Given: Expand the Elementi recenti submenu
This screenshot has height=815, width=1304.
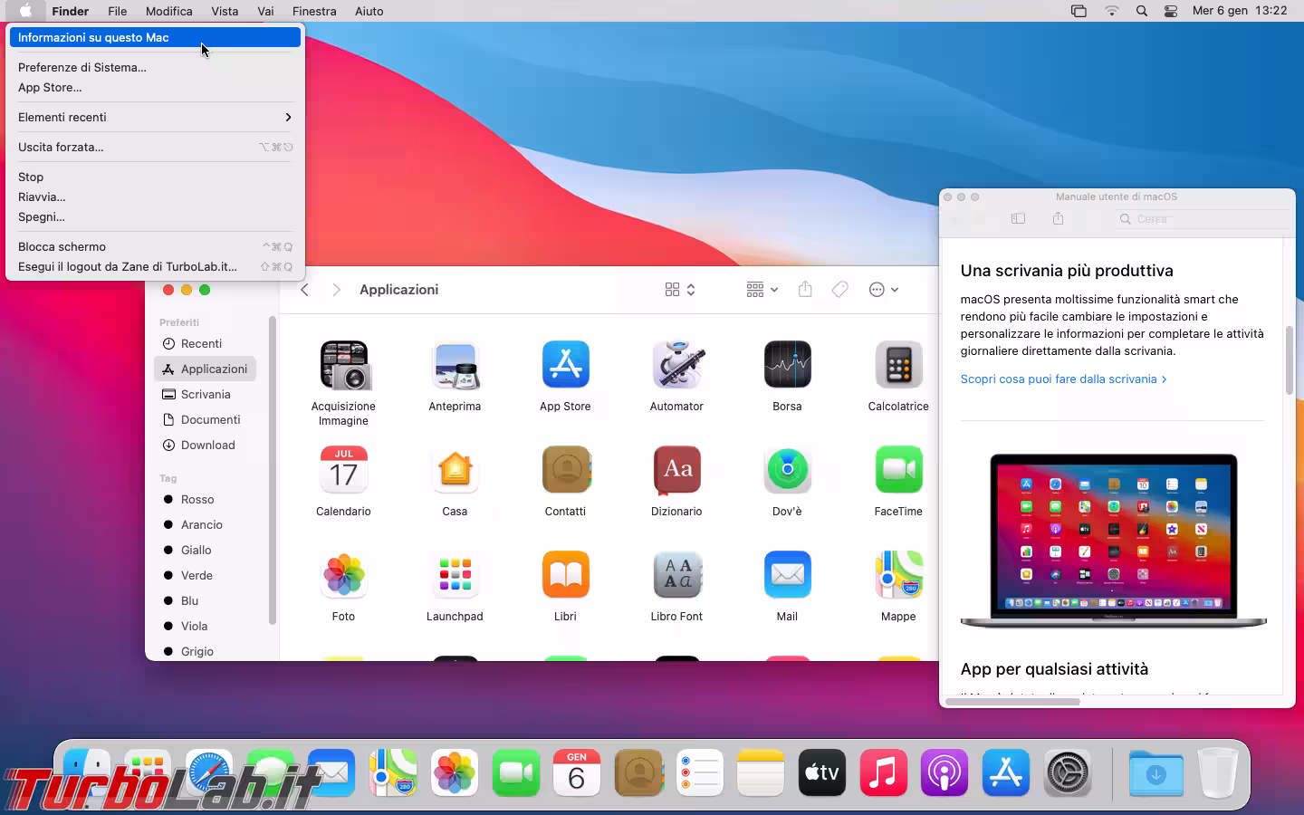Looking at the screenshot, I should 155,117.
